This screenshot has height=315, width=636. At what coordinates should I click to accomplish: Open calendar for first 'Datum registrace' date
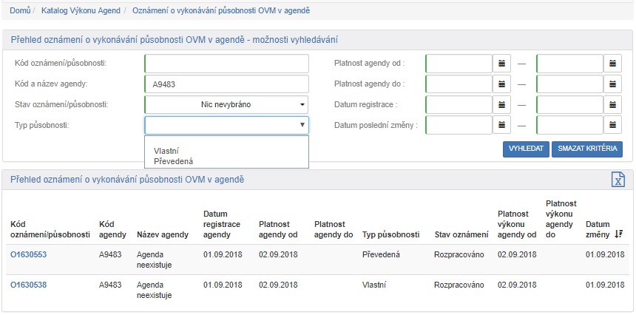[501, 105]
